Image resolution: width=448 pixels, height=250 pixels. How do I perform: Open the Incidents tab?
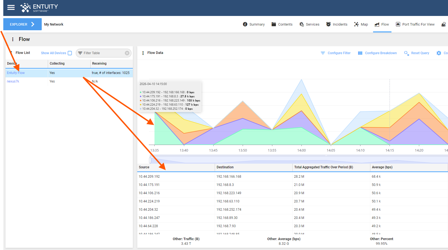[x=337, y=24]
